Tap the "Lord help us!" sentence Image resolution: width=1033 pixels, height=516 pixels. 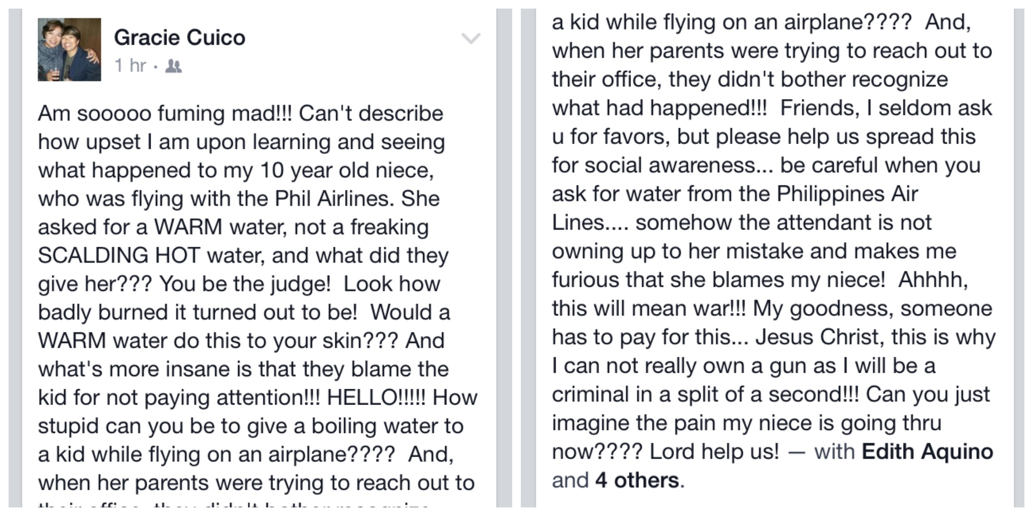click(714, 452)
